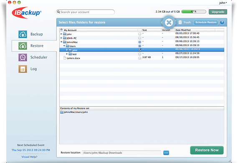Click the '3.87 KB' size cell

(147, 57)
